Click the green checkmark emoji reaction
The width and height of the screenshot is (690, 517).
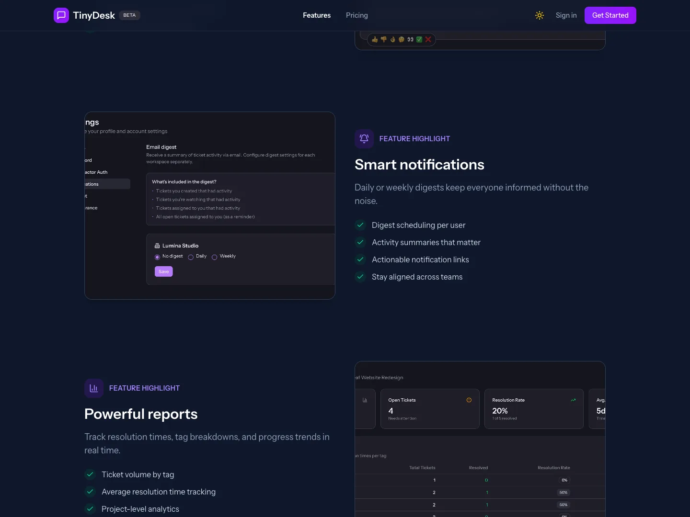(419, 40)
